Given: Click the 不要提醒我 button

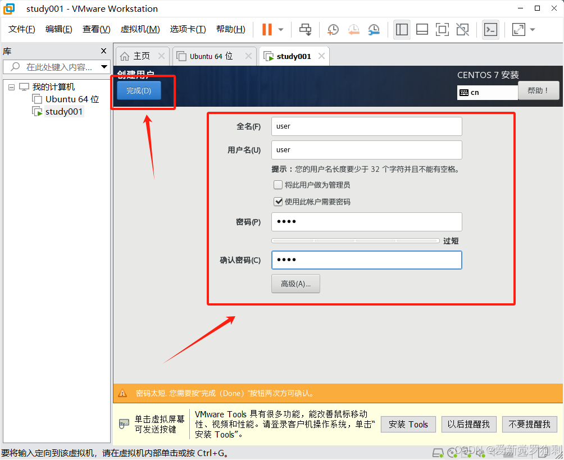Looking at the screenshot, I should click(530, 425).
